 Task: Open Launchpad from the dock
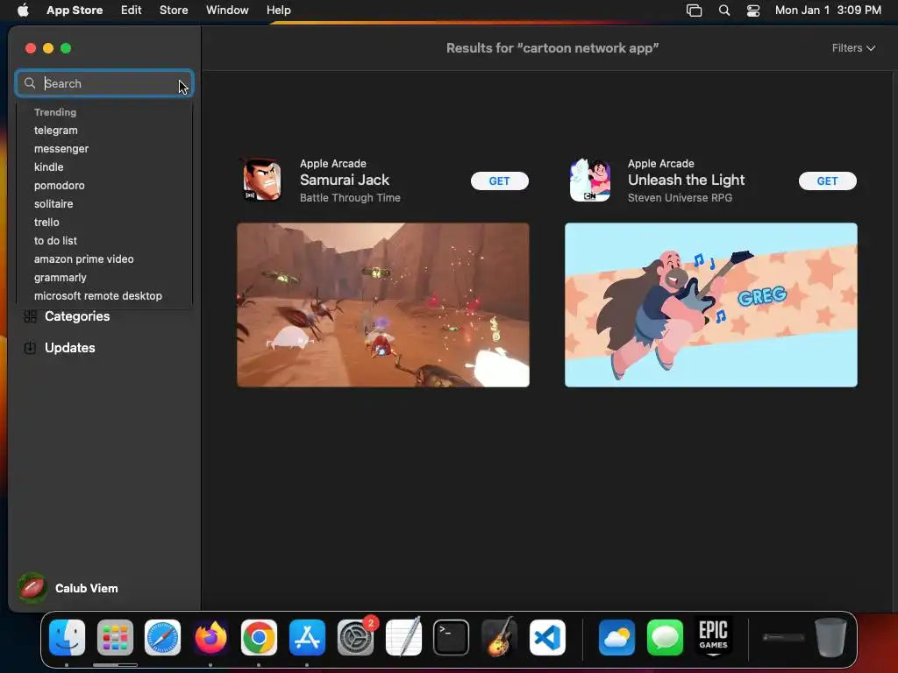pos(115,638)
